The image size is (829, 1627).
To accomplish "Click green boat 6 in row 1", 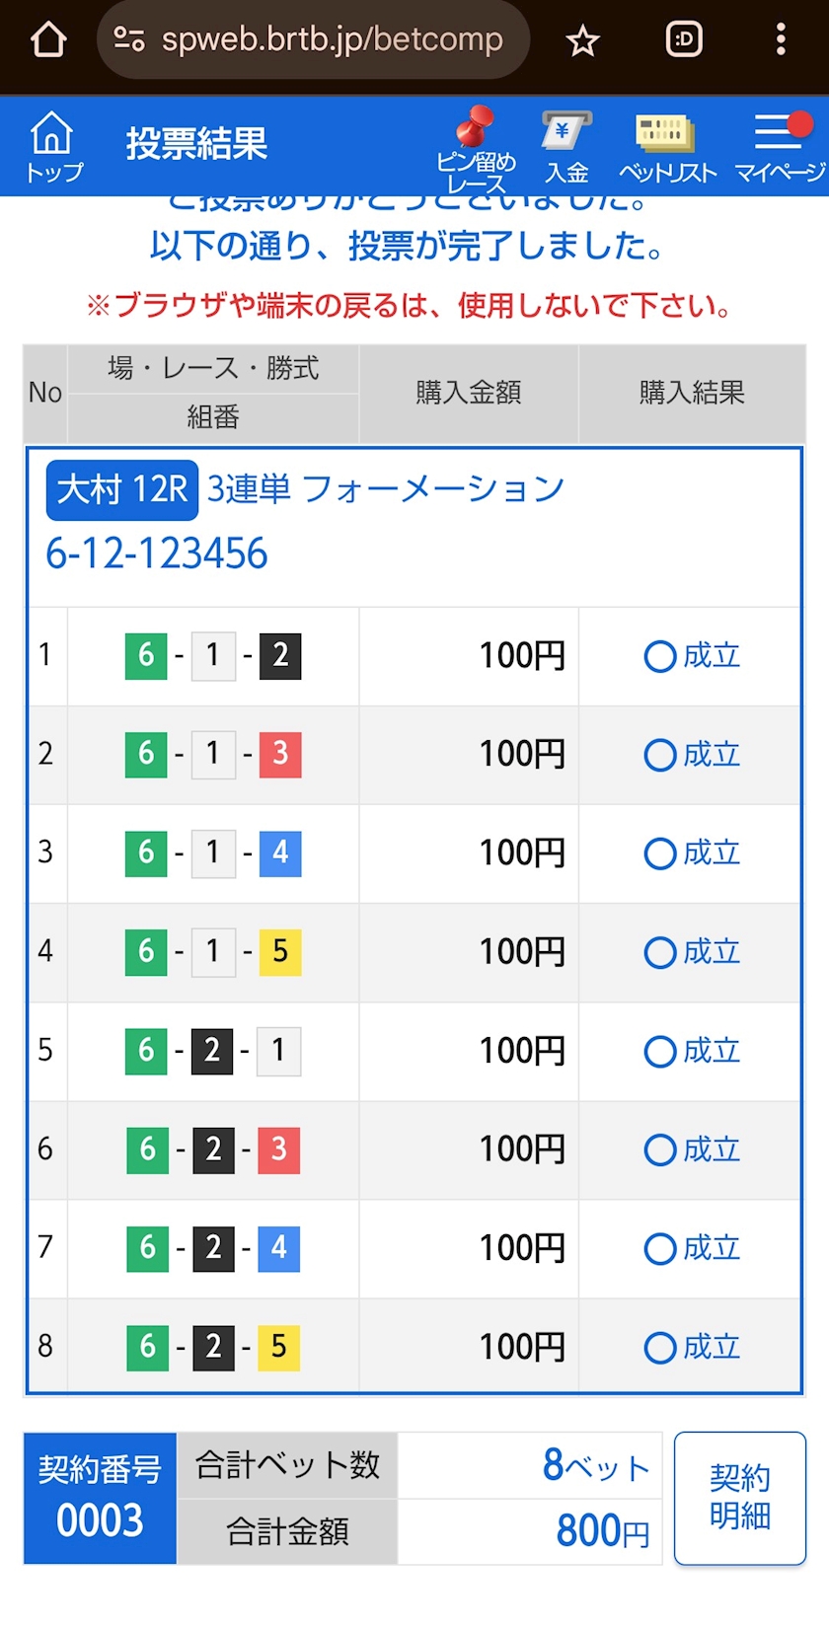I will pos(146,656).
